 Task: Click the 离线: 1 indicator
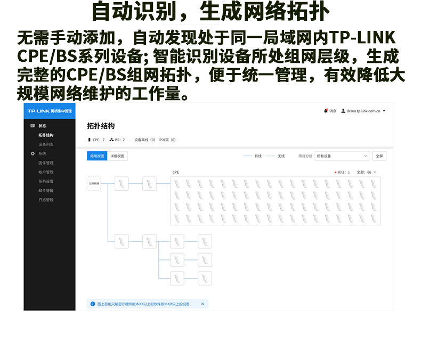coord(342,172)
